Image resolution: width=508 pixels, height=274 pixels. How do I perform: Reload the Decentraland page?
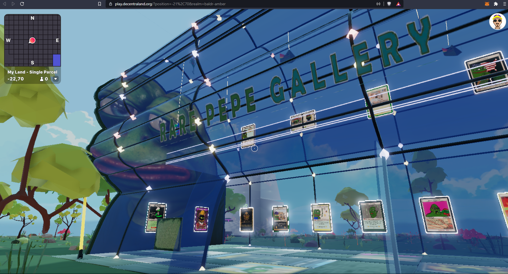[22, 4]
